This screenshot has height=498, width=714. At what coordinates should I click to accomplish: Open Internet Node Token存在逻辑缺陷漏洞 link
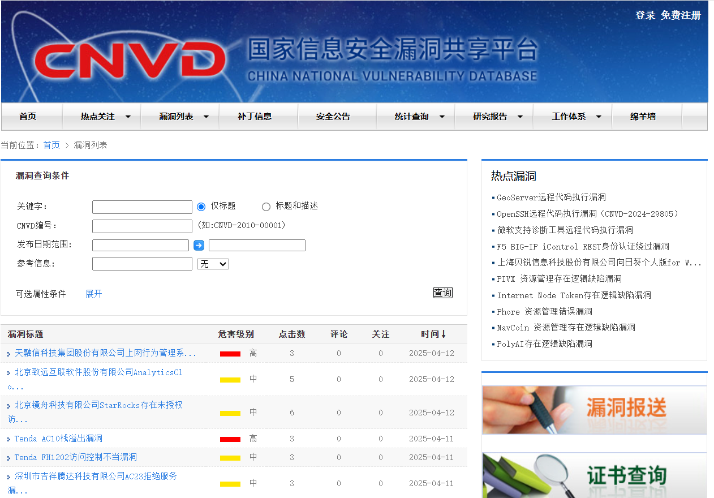click(574, 295)
